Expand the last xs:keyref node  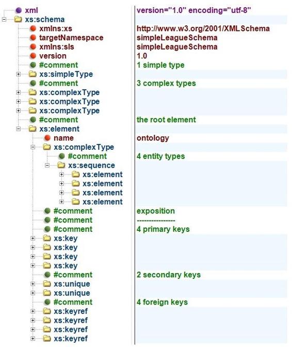(33, 339)
